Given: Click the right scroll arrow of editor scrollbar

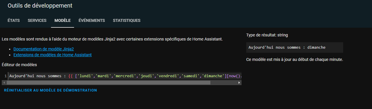Looking at the screenshot, I should (239, 82).
